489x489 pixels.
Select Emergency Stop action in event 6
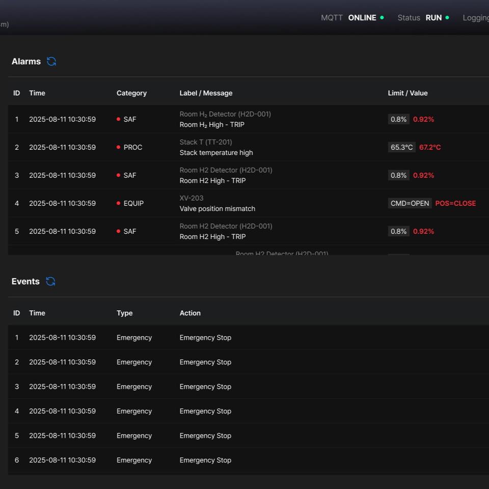coord(205,460)
